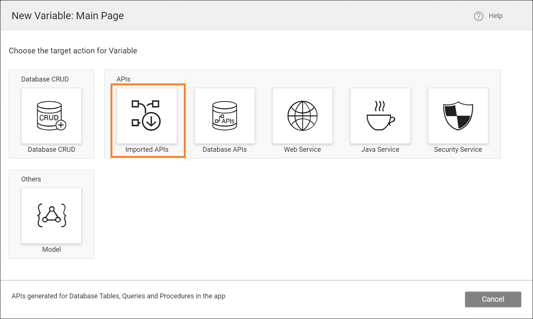Click the Database APIs label text
Screen dimensions: 533x319
[x=224, y=149]
